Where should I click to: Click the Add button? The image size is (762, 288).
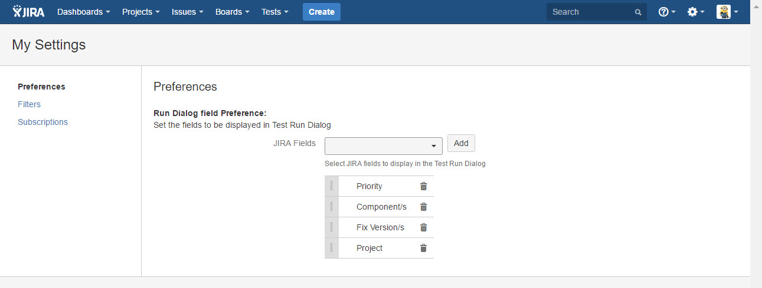pyautogui.click(x=461, y=143)
